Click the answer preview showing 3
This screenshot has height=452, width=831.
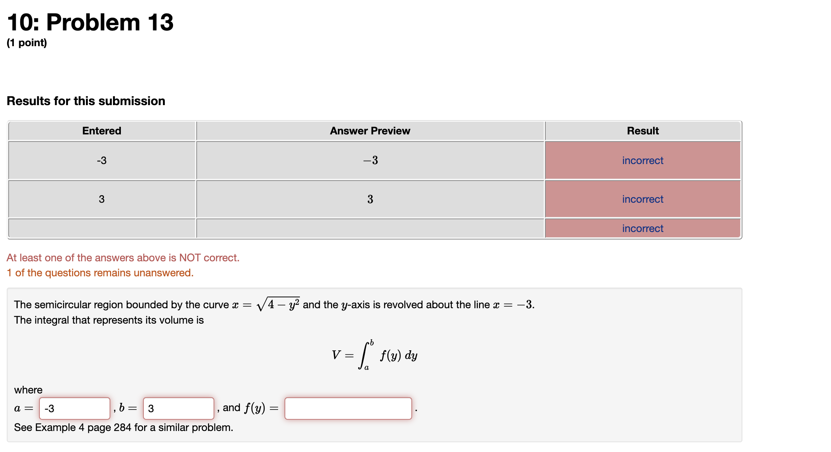tap(370, 199)
